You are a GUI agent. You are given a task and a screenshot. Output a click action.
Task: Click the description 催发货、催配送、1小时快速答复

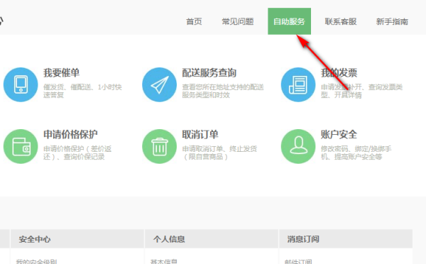pos(82,91)
